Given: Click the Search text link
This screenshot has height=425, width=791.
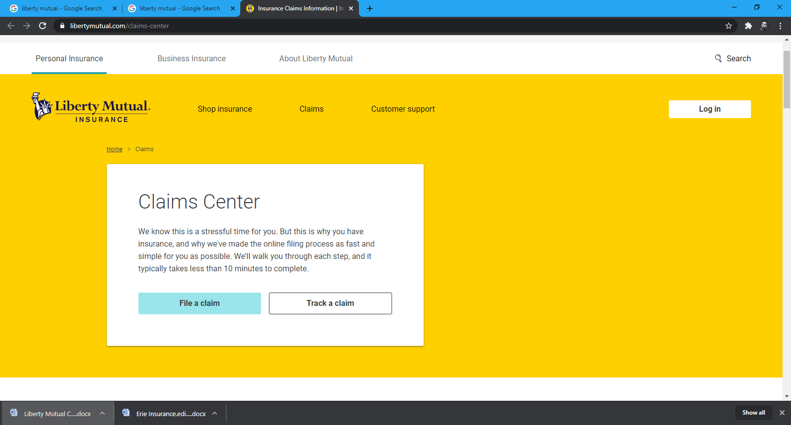Looking at the screenshot, I should 739,58.
